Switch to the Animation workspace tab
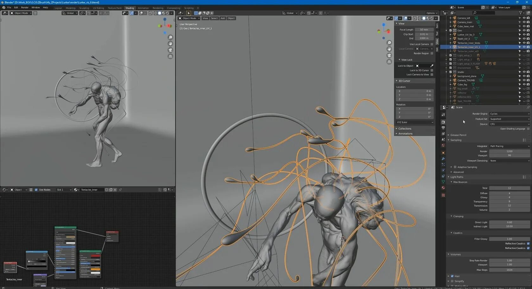The image size is (532, 289). coord(143,8)
